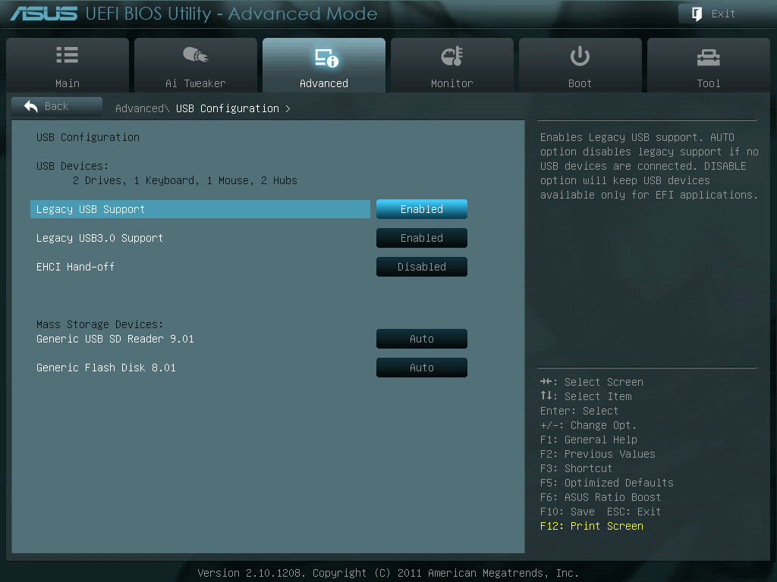
Task: Click the yellow 'F12: Print Screen' line
Action: click(592, 526)
